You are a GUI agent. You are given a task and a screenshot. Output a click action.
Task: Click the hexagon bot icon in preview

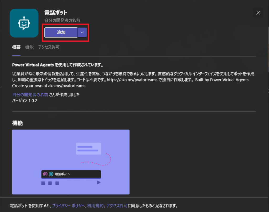click(51, 174)
